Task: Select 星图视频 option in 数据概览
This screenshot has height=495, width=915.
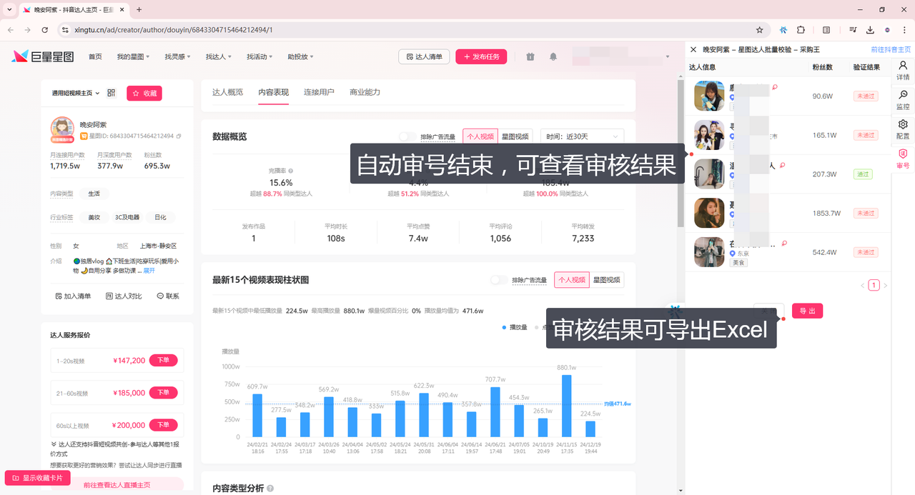Action: tap(515, 136)
